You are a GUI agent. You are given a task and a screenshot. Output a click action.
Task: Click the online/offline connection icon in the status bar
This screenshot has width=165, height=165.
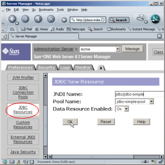coord(145,161)
